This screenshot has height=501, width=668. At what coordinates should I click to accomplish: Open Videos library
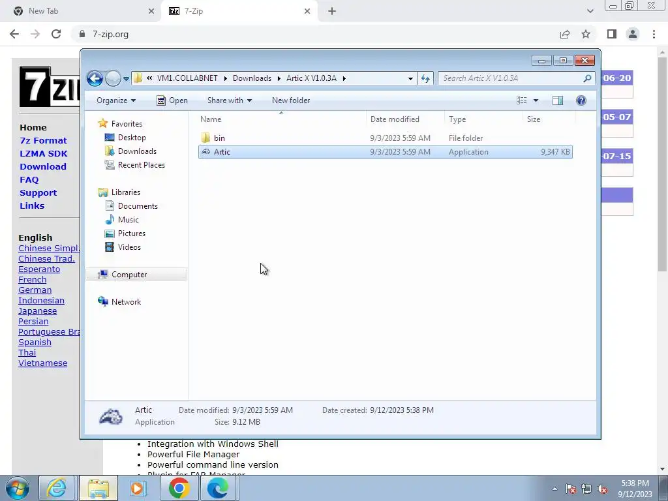pos(129,247)
